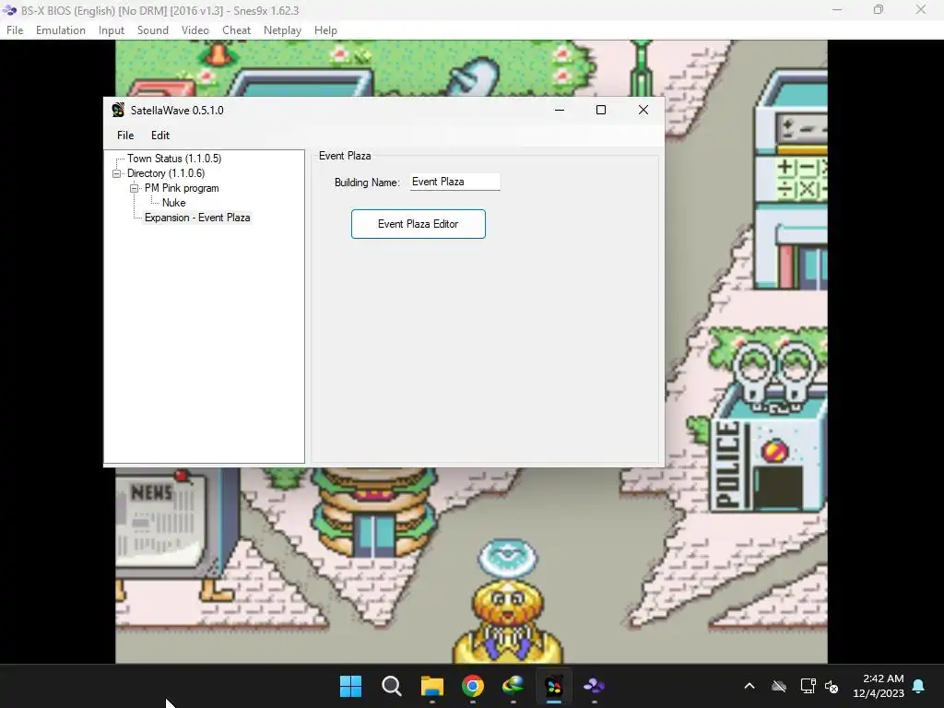Click the muted volume tray icon
The height and width of the screenshot is (708, 944).
(832, 686)
